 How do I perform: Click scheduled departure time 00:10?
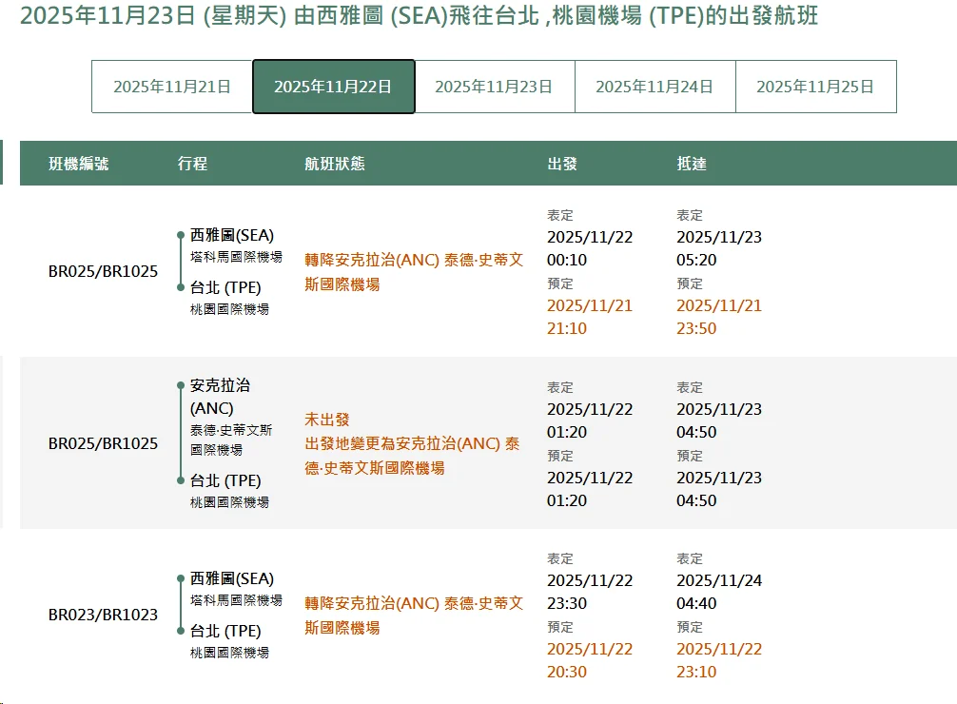567,260
